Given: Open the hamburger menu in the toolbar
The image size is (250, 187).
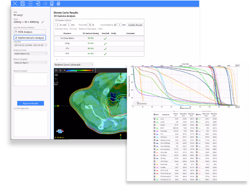Looking at the screenshot, I should (x=30, y=3).
